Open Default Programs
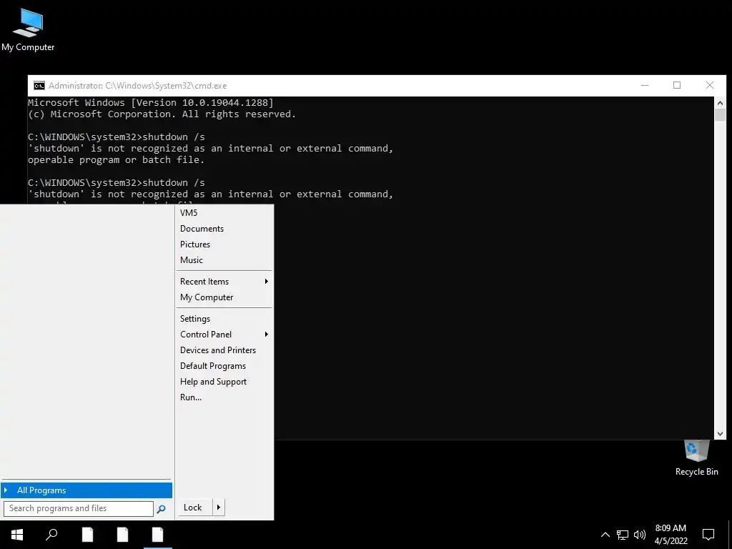This screenshot has width=732, height=549. click(224, 366)
